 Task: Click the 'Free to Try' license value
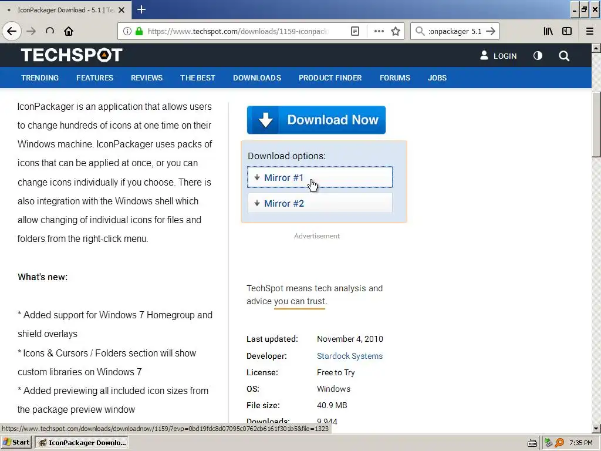coord(336,372)
